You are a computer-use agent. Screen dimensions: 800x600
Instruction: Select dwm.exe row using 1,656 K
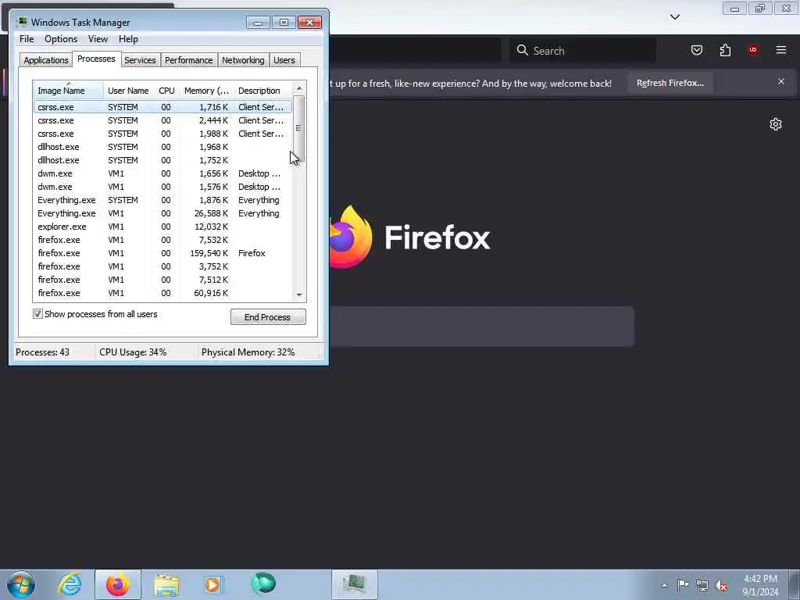pyautogui.click(x=162, y=173)
